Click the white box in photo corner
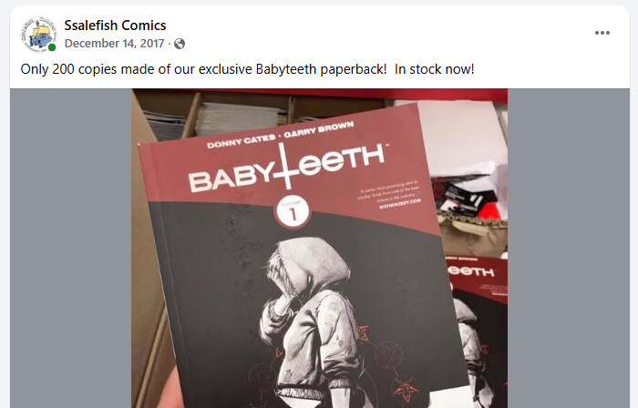The image size is (638, 408). point(462,132)
